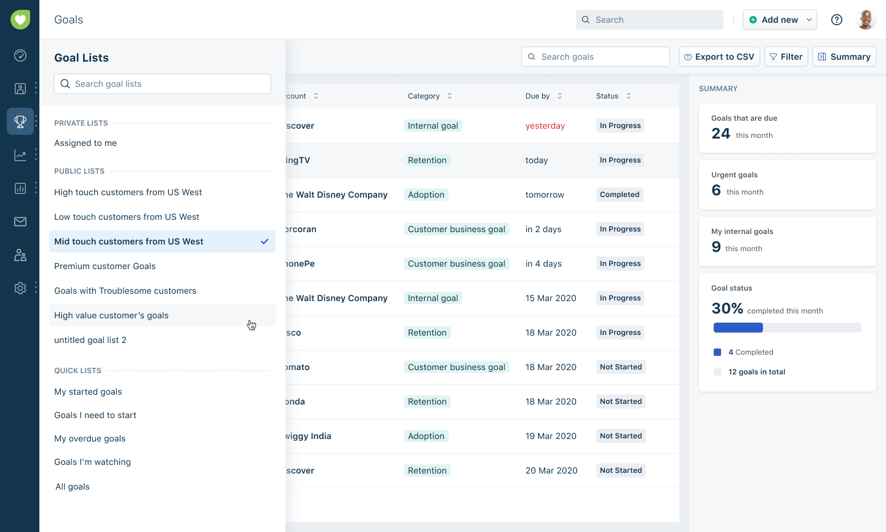Open the Filter options
The width and height of the screenshot is (886, 532).
786,56
